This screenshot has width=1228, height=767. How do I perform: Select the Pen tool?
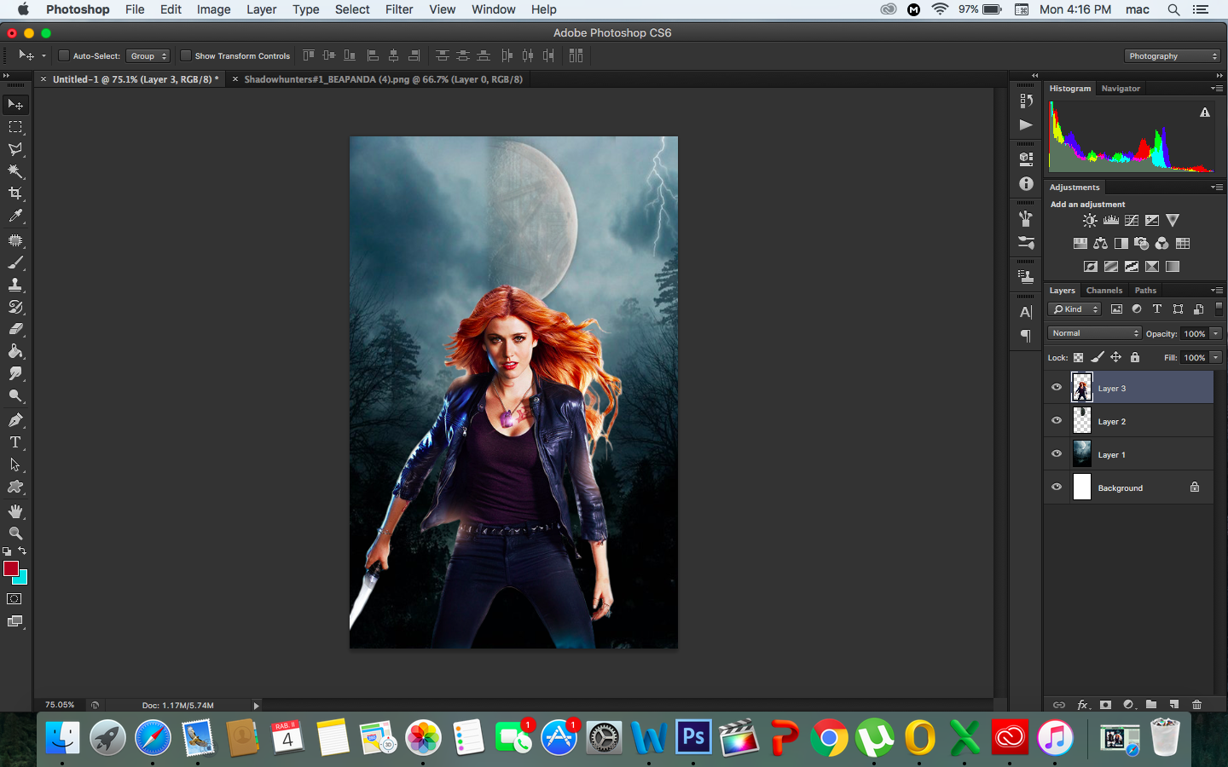(x=15, y=420)
